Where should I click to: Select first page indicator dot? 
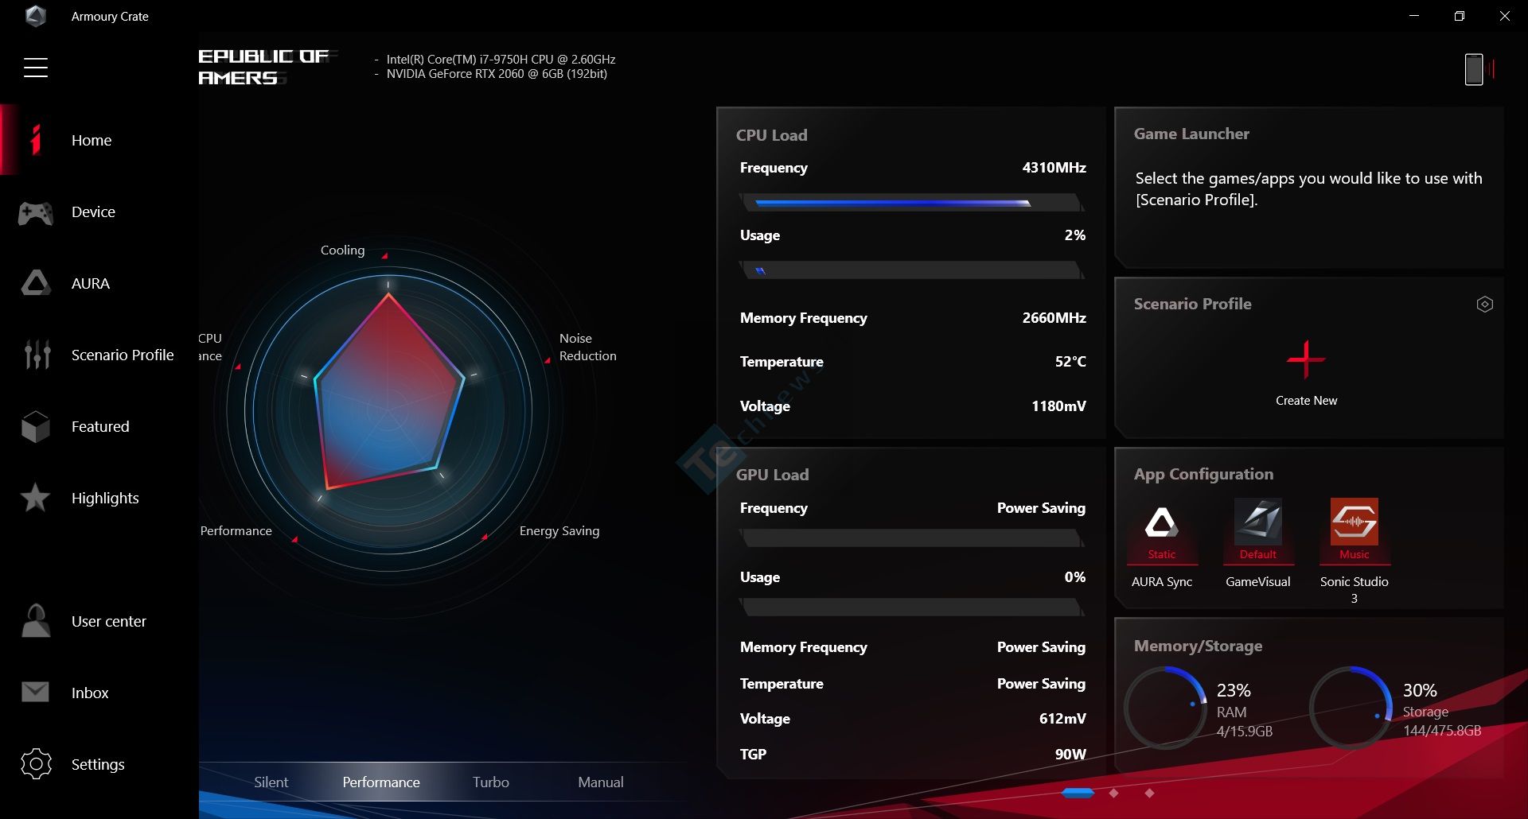[1078, 793]
